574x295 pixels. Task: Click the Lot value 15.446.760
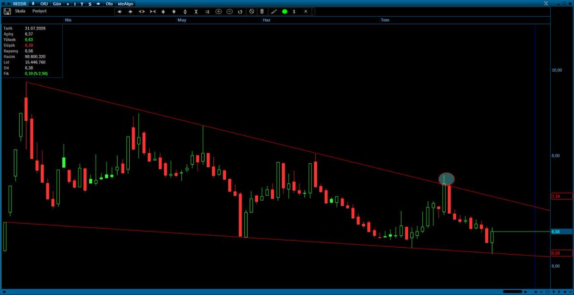35,62
